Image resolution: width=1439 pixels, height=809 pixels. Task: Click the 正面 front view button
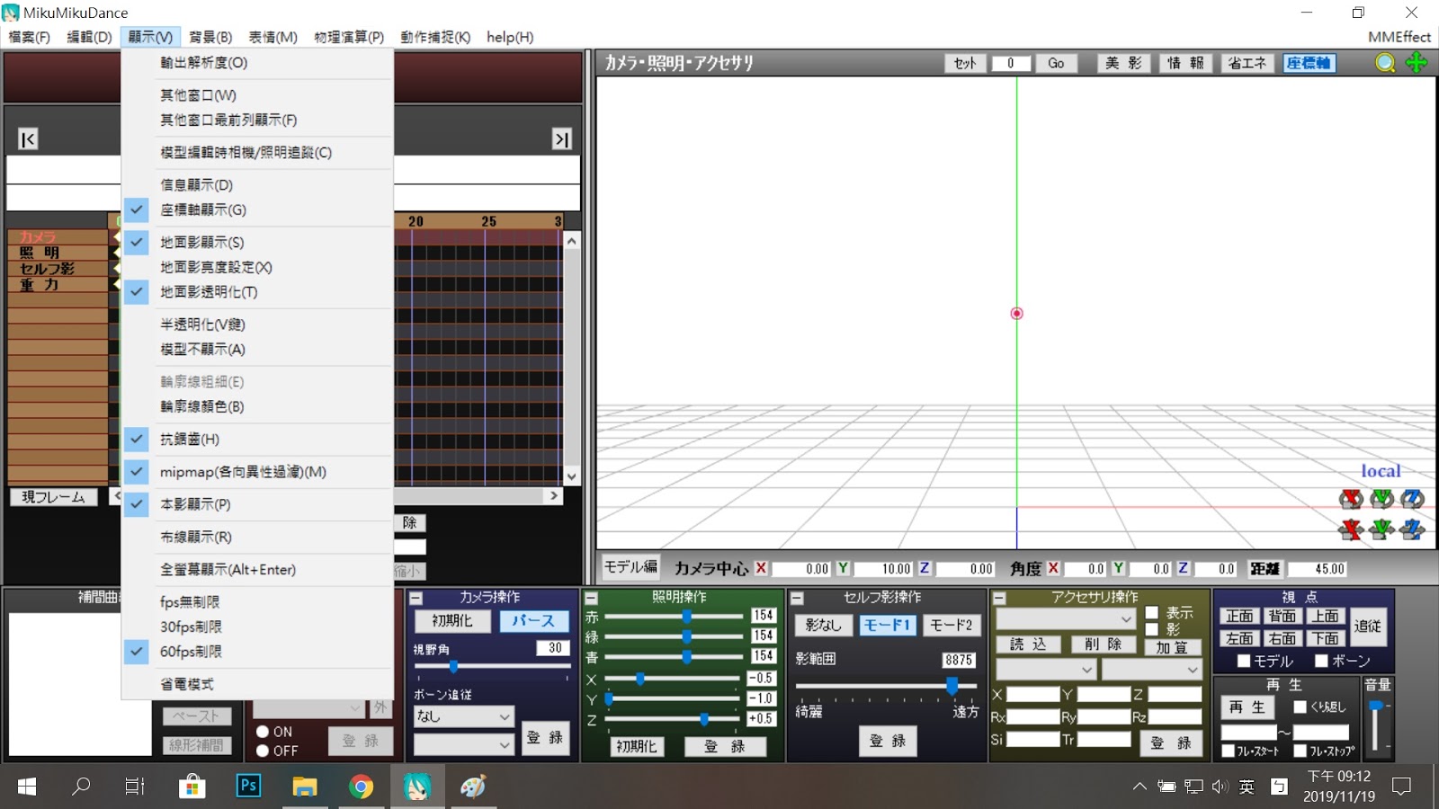coord(1239,616)
